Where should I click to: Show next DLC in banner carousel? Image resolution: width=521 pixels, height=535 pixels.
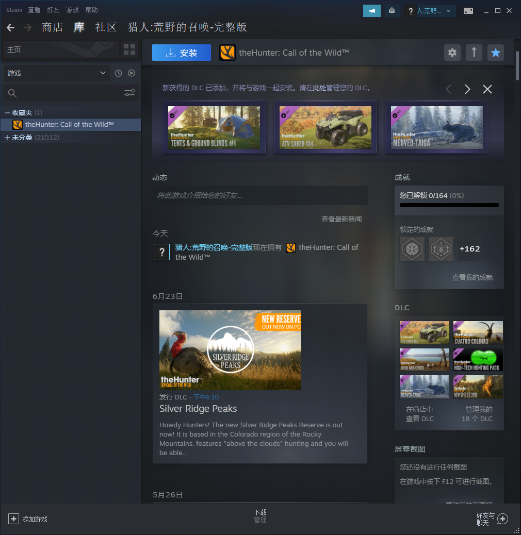pyautogui.click(x=467, y=89)
